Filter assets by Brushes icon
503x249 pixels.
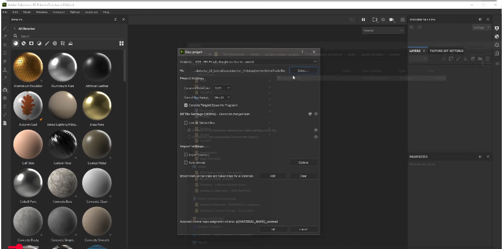coord(47,43)
